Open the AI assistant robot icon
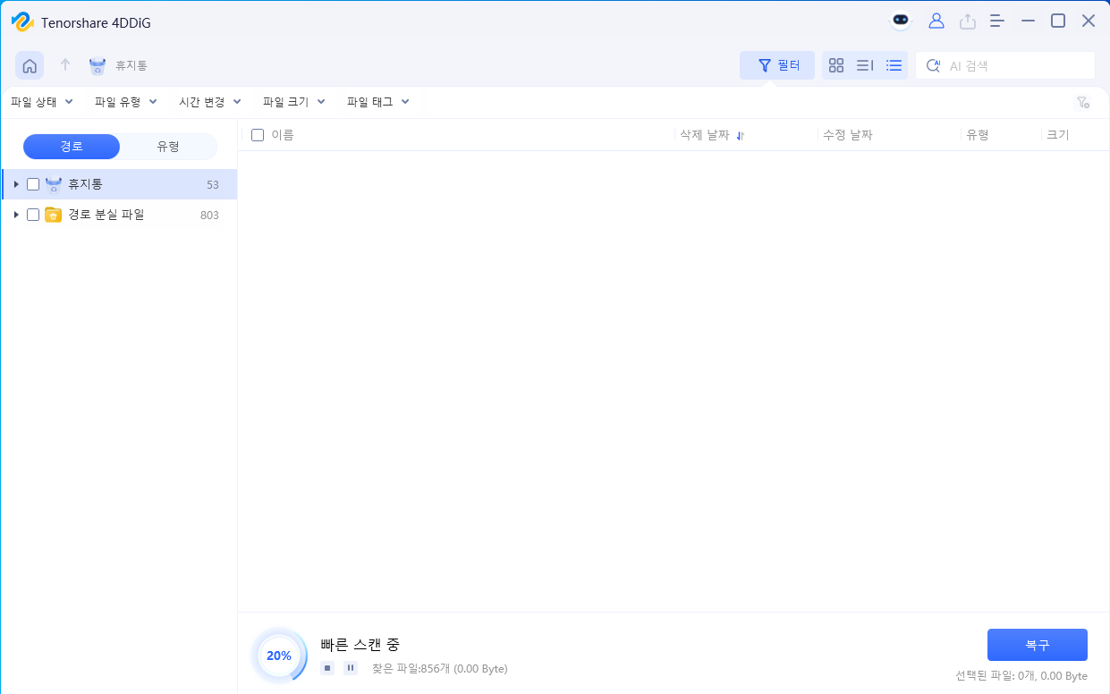Screen dimensions: 1110x694 click(901, 21)
